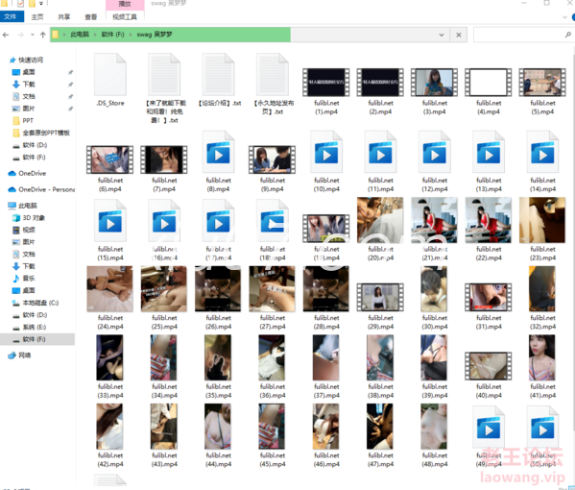Expand the address bar history dropdown

tap(442, 35)
